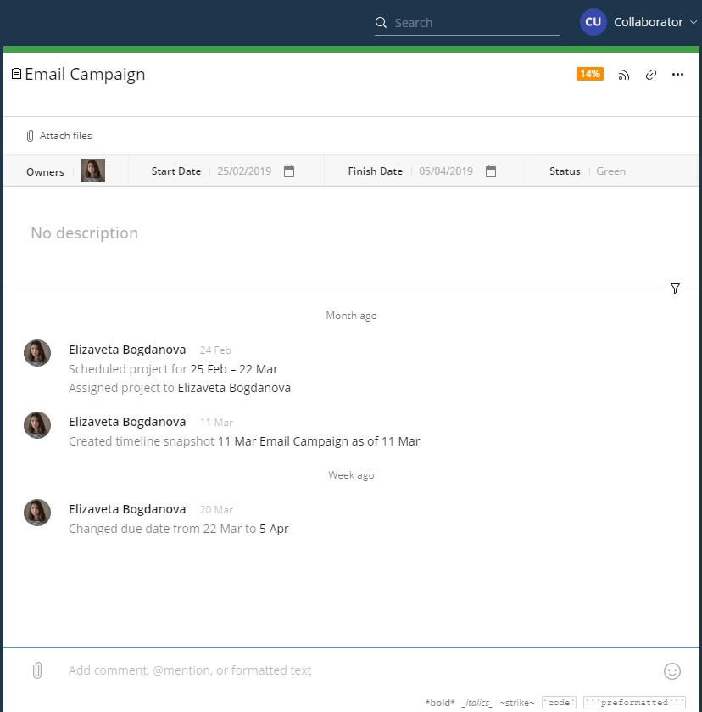Open the Start Date calendar picker icon
Screen dimensions: 702x712
(289, 171)
